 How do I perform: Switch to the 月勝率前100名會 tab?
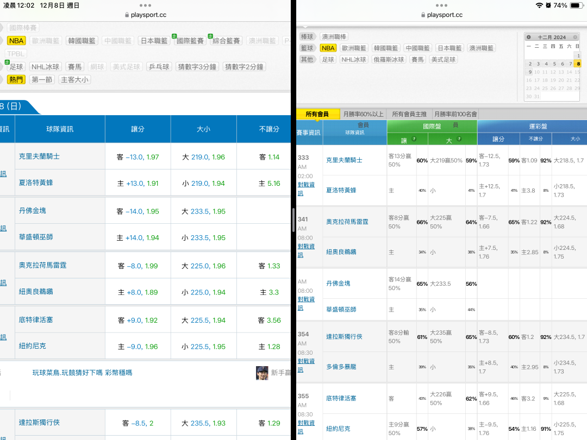point(455,114)
